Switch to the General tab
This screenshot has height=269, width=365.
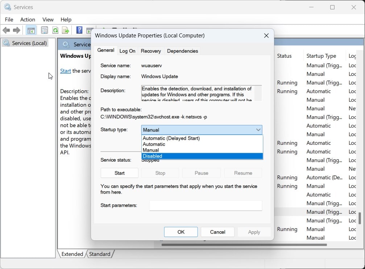tap(106, 50)
